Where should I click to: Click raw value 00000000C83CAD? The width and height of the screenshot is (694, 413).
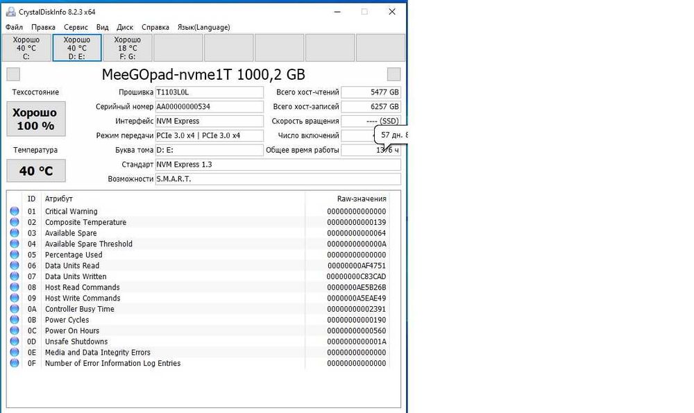pos(356,276)
